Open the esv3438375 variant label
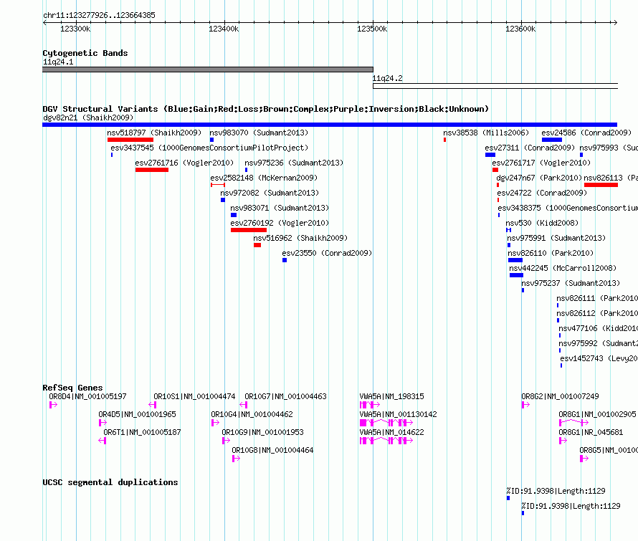Screen dimensions: 638x541 pos(568,208)
